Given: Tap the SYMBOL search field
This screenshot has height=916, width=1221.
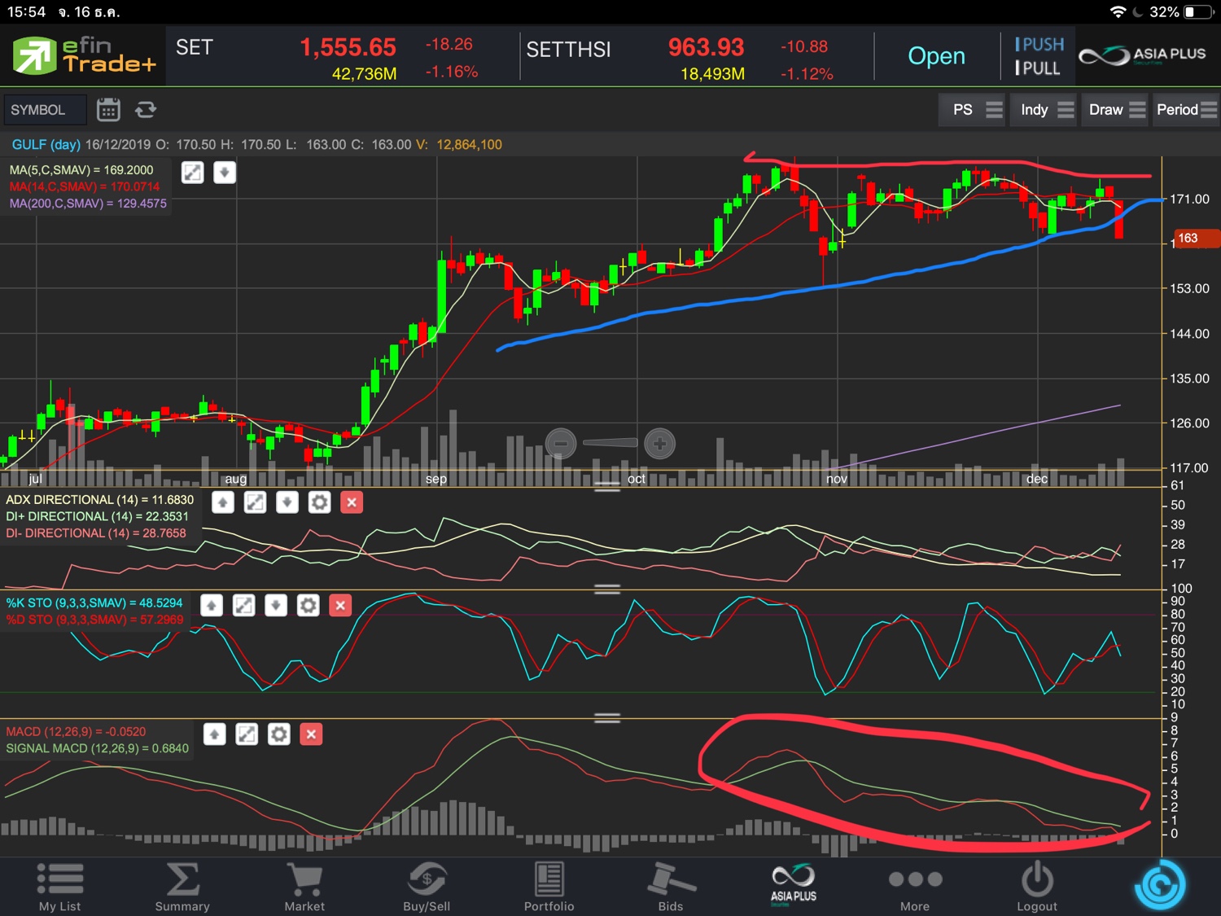Looking at the screenshot, I should 45,110.
